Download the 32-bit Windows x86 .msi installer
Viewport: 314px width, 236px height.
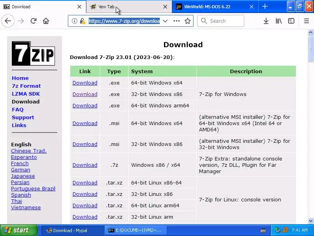coord(85,144)
